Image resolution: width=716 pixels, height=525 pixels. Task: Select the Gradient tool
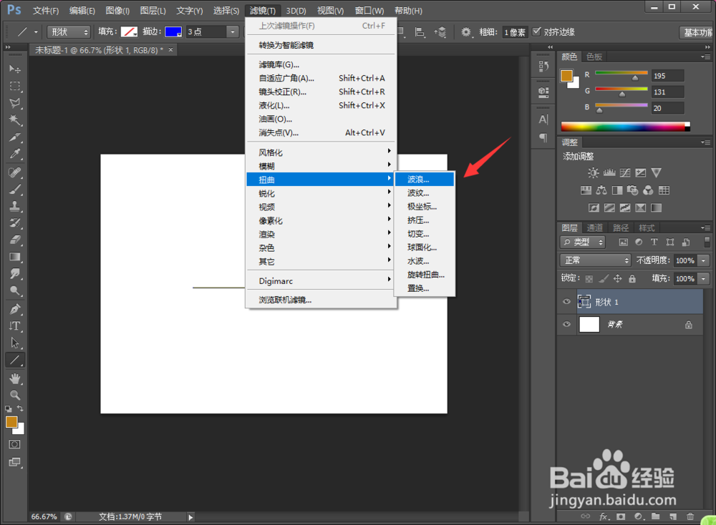14,257
